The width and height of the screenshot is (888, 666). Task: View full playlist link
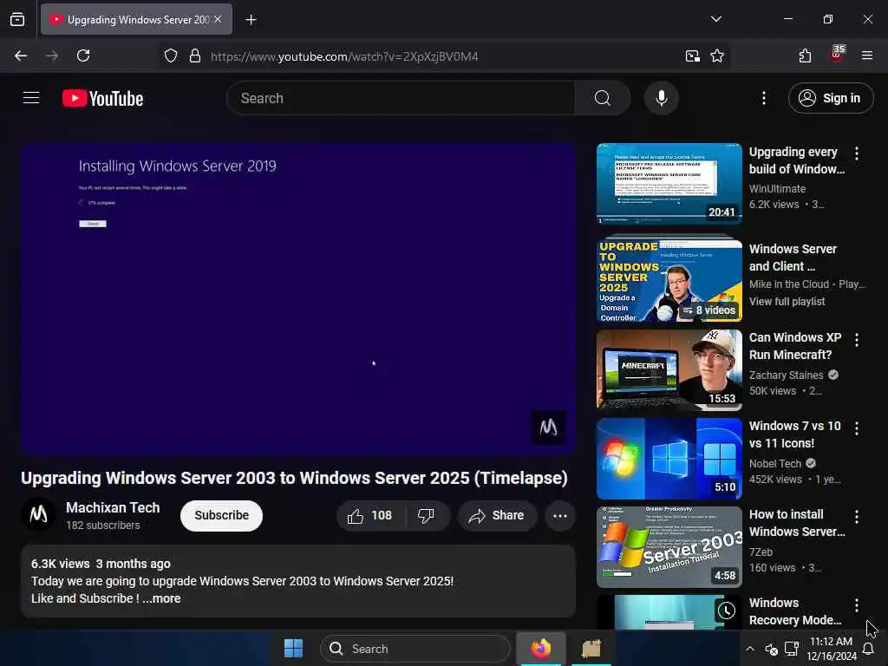787,301
